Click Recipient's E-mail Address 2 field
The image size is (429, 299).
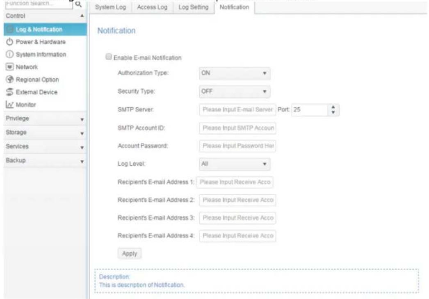[237, 200]
